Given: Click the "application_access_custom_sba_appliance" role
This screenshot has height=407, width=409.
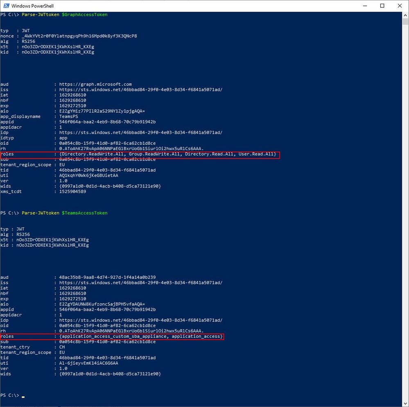Looking at the screenshot, I should 114,336.
